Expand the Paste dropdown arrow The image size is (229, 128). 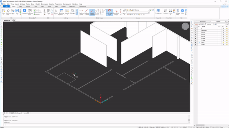click(49, 15)
